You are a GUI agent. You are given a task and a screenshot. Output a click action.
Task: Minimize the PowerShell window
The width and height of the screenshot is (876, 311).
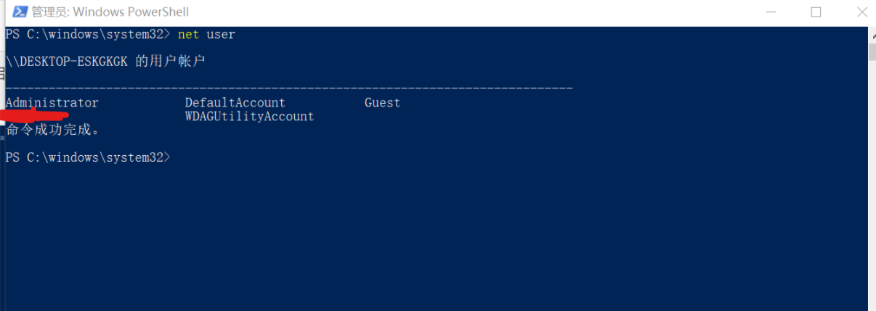[770, 12]
